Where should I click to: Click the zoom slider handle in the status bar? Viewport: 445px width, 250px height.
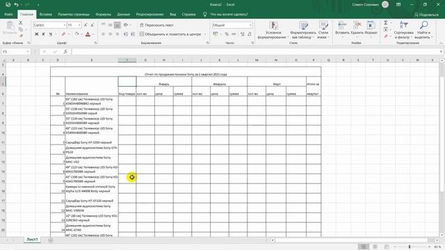coord(410,247)
